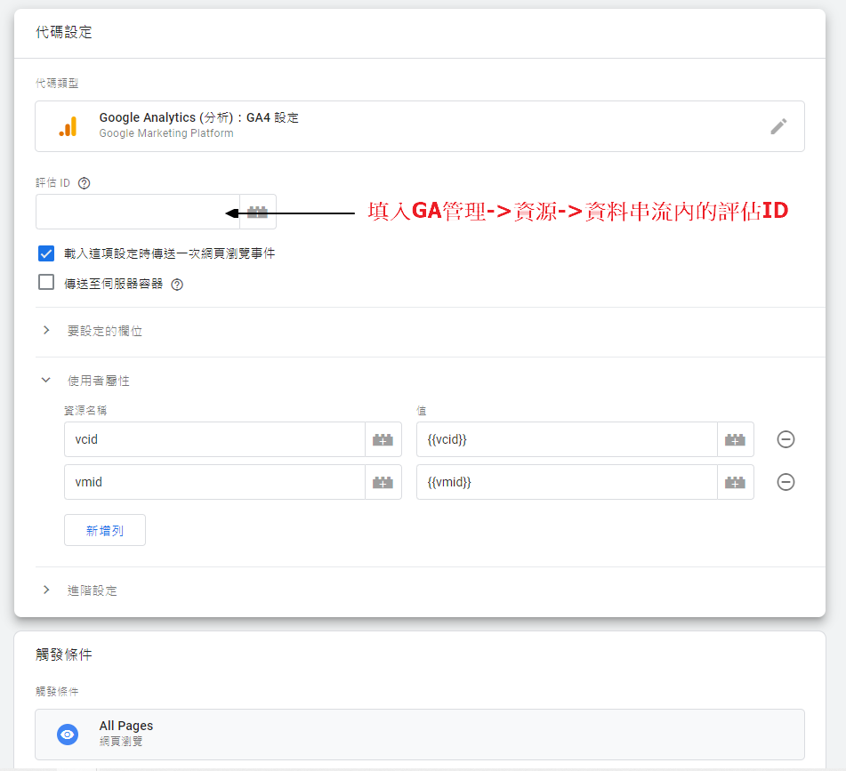The image size is (846, 771).
Task: Remove the vcid user property row
Action: pos(786,439)
